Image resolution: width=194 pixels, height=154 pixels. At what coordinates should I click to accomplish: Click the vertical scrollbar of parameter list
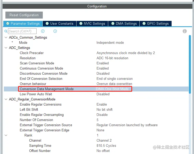tap(190, 65)
